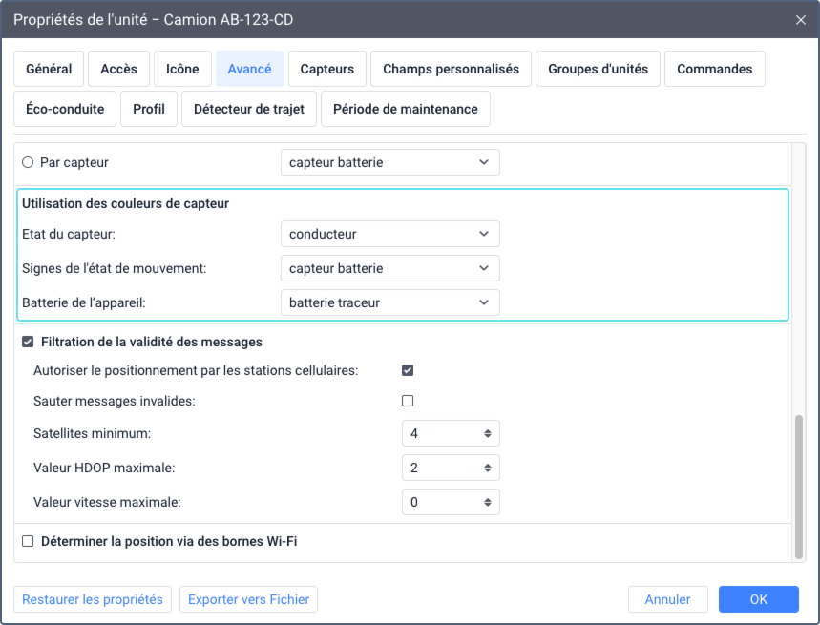Open the Éco-conduite tab
The width and height of the screenshot is (820, 625).
[x=65, y=109]
